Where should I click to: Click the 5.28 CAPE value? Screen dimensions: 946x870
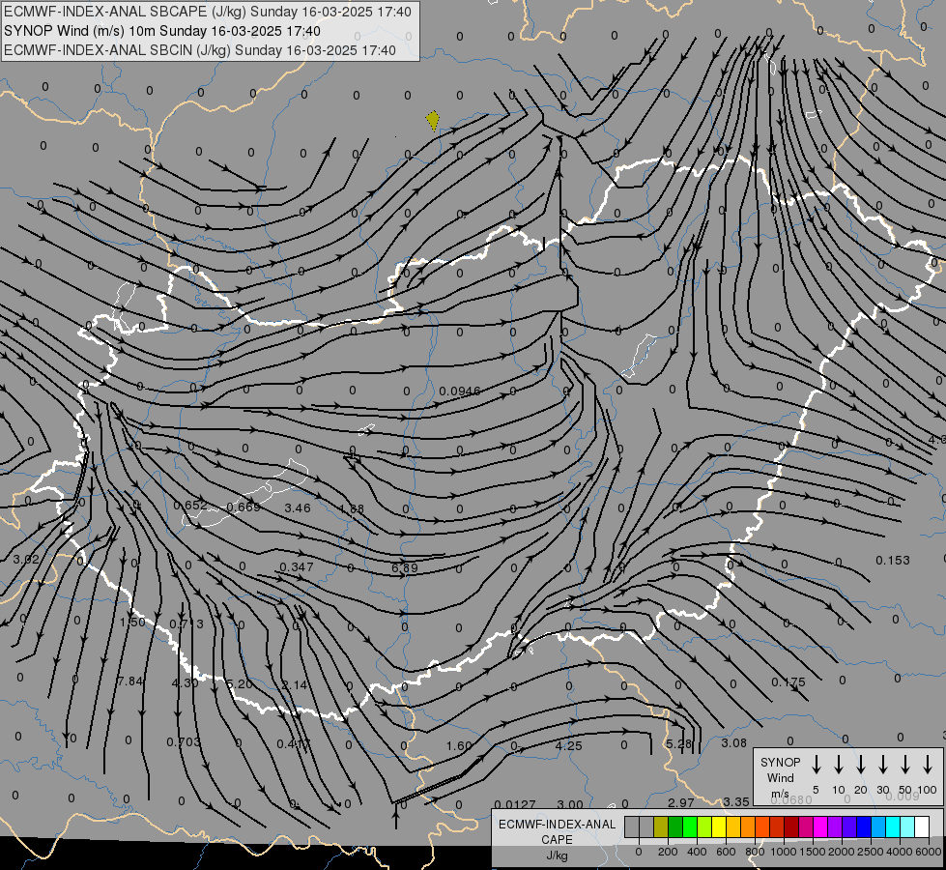pos(678,743)
